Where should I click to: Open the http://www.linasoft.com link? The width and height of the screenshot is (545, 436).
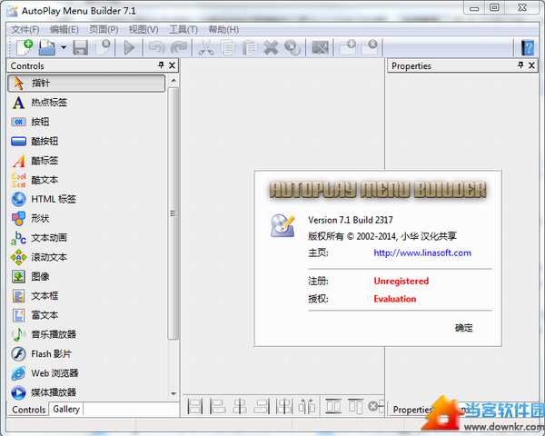click(422, 253)
